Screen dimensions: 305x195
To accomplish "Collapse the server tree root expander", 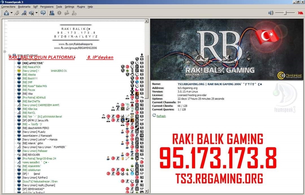I will click(x=5, y=51).
